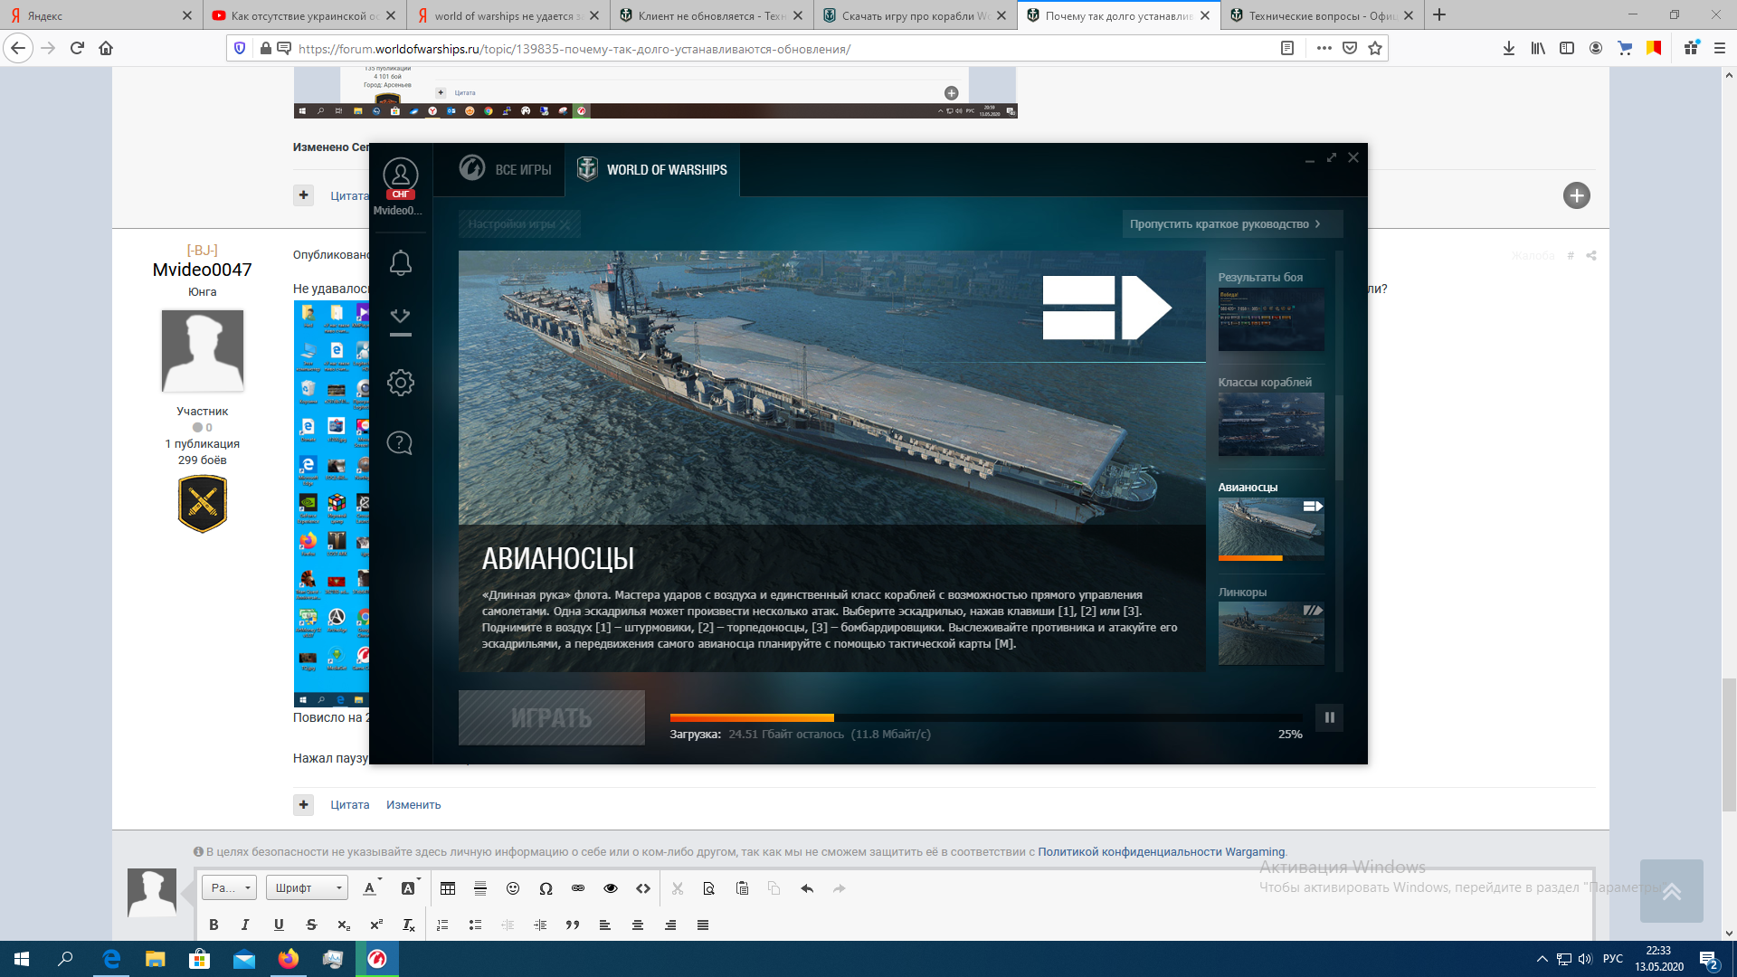The height and width of the screenshot is (977, 1737).
Task: Open text color picker dropdown
Action: coord(372,888)
